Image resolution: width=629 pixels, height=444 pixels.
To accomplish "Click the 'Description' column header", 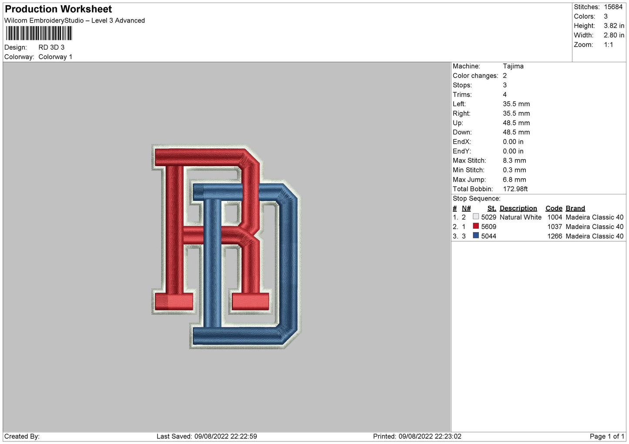I will pos(518,208).
